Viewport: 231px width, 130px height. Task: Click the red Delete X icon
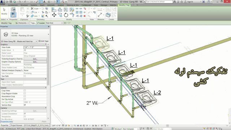tap(84, 16)
